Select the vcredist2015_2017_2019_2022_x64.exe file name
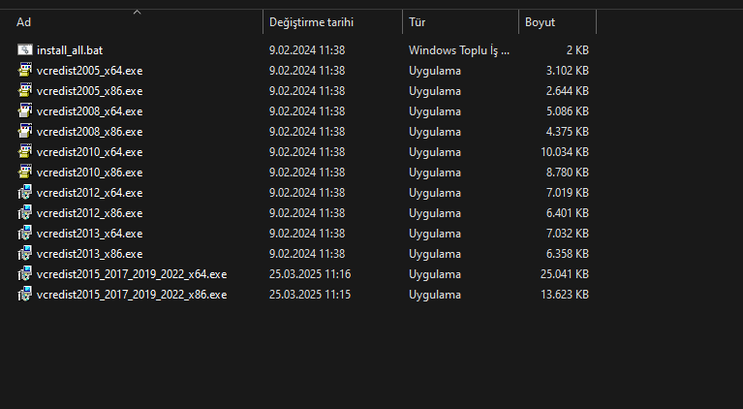The width and height of the screenshot is (743, 409). pyautogui.click(x=132, y=274)
